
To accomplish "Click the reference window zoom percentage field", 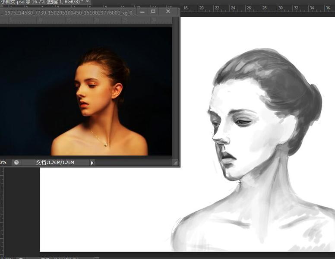I will (3, 163).
